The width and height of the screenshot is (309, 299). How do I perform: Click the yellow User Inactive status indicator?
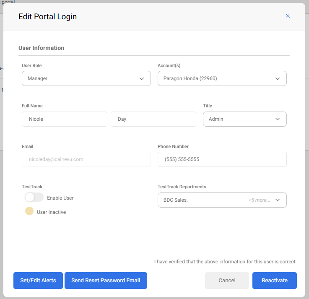(x=29, y=211)
